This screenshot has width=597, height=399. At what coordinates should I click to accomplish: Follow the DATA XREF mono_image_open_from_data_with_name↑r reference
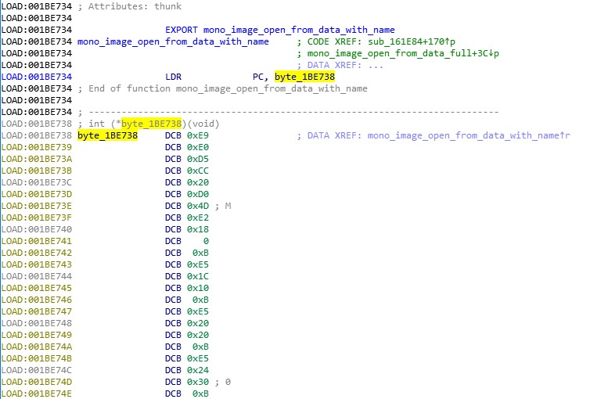click(x=469, y=135)
